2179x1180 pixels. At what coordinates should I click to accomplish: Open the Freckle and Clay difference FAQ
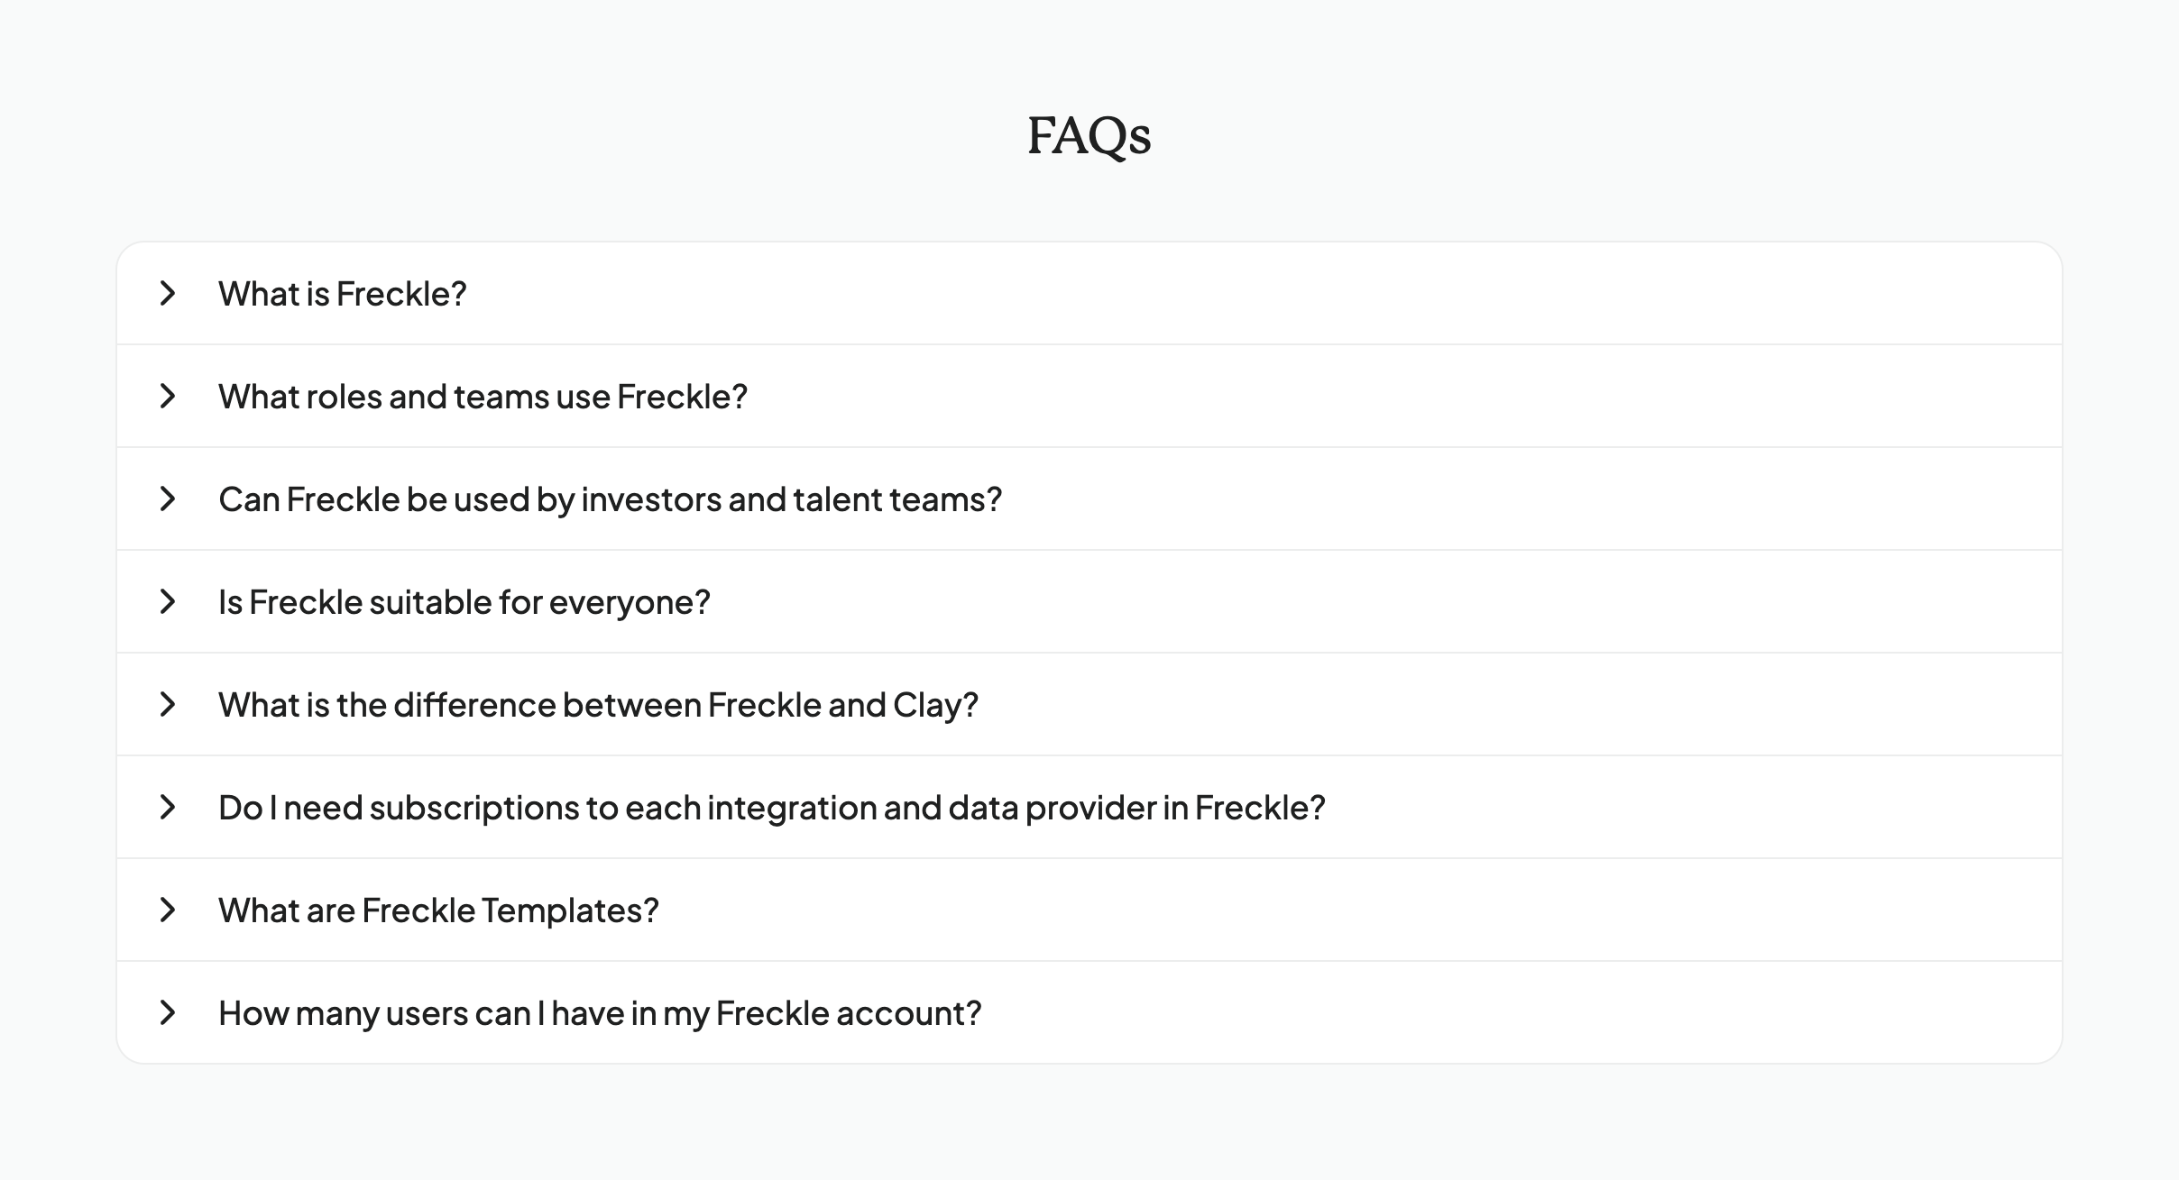coord(598,704)
